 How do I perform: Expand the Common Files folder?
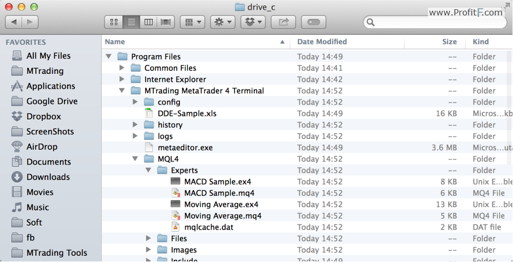pos(121,68)
